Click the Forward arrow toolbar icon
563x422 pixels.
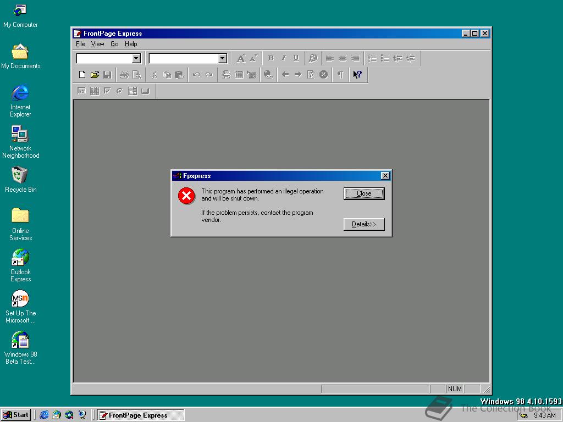point(298,75)
